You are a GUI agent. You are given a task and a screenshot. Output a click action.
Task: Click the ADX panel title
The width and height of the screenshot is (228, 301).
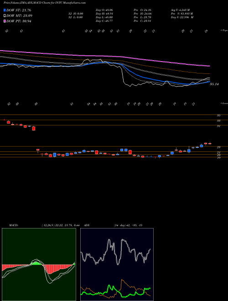87,225
